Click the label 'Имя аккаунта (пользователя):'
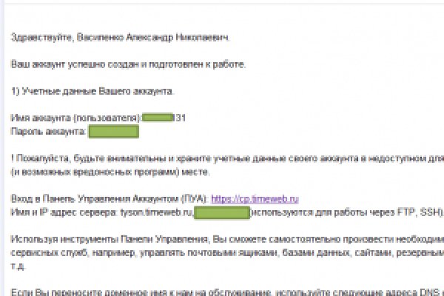Viewport: 444px width, 296px height. [x=76, y=118]
